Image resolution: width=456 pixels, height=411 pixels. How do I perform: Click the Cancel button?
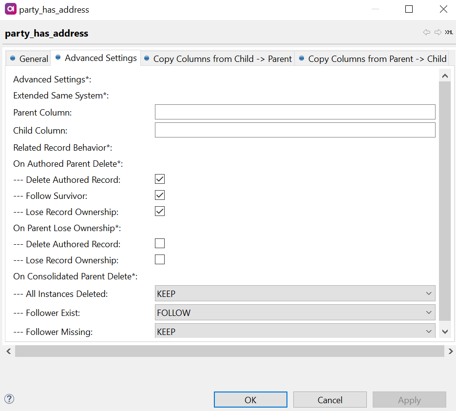tap(330, 399)
